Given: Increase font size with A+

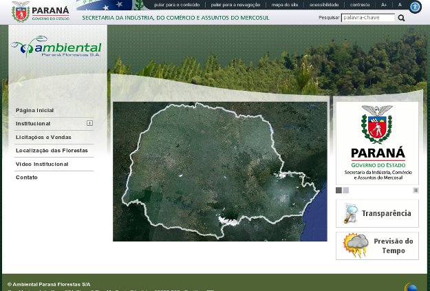Looking at the screenshot, I should (x=384, y=5).
